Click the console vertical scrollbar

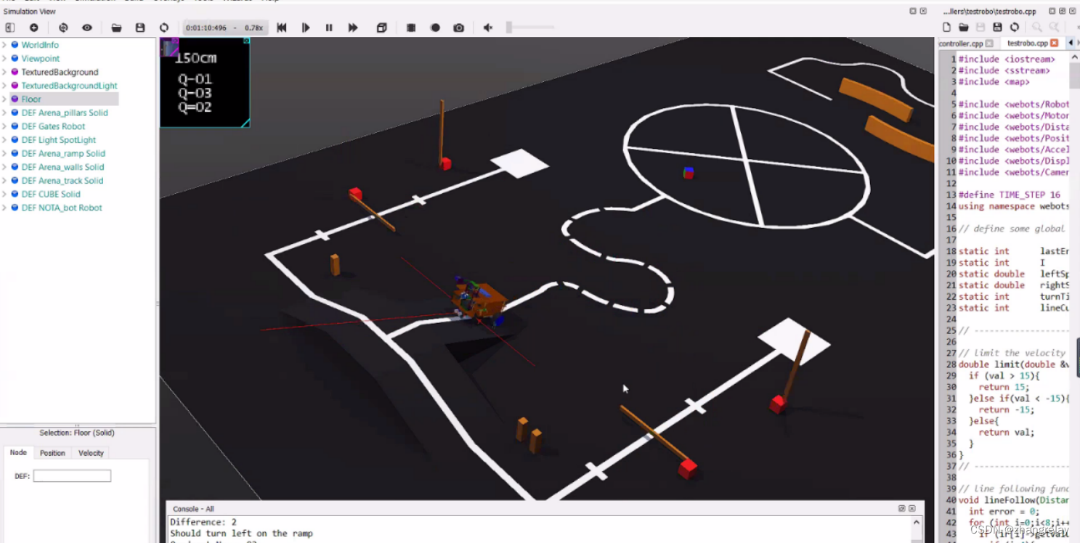[x=917, y=530]
